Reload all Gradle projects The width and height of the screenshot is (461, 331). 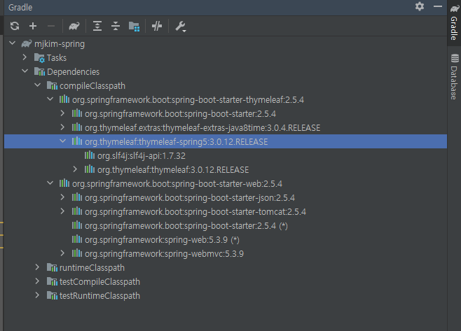(x=15, y=26)
